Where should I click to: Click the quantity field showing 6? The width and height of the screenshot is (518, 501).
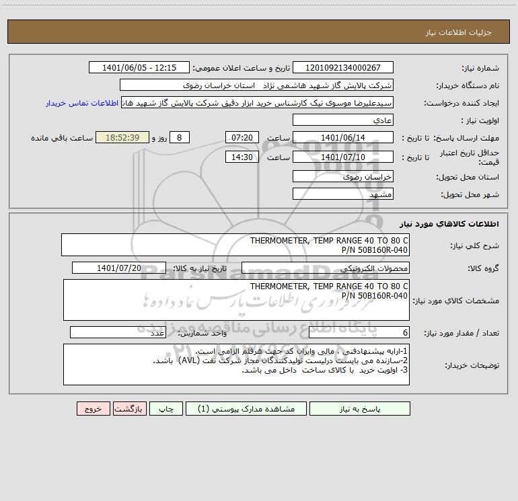point(359,332)
